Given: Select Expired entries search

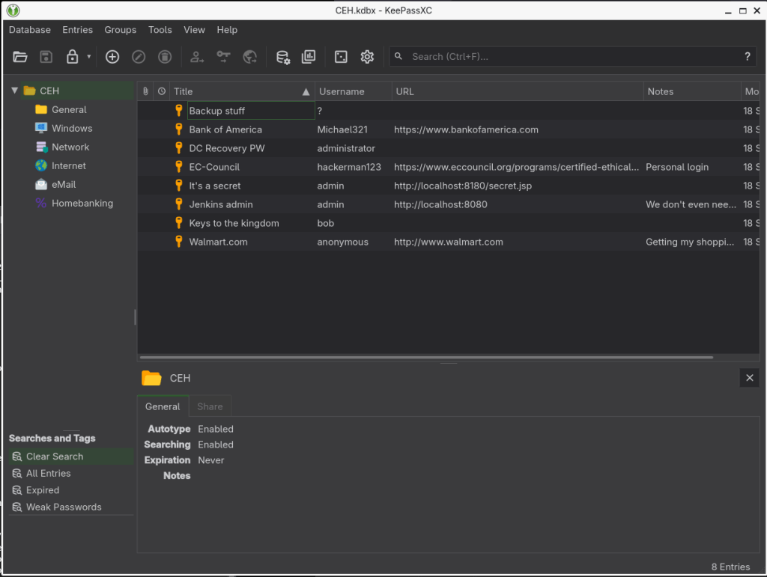Looking at the screenshot, I should (x=43, y=490).
